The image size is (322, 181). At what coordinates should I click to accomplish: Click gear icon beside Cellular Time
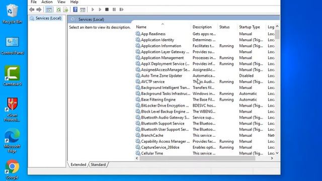(138, 153)
